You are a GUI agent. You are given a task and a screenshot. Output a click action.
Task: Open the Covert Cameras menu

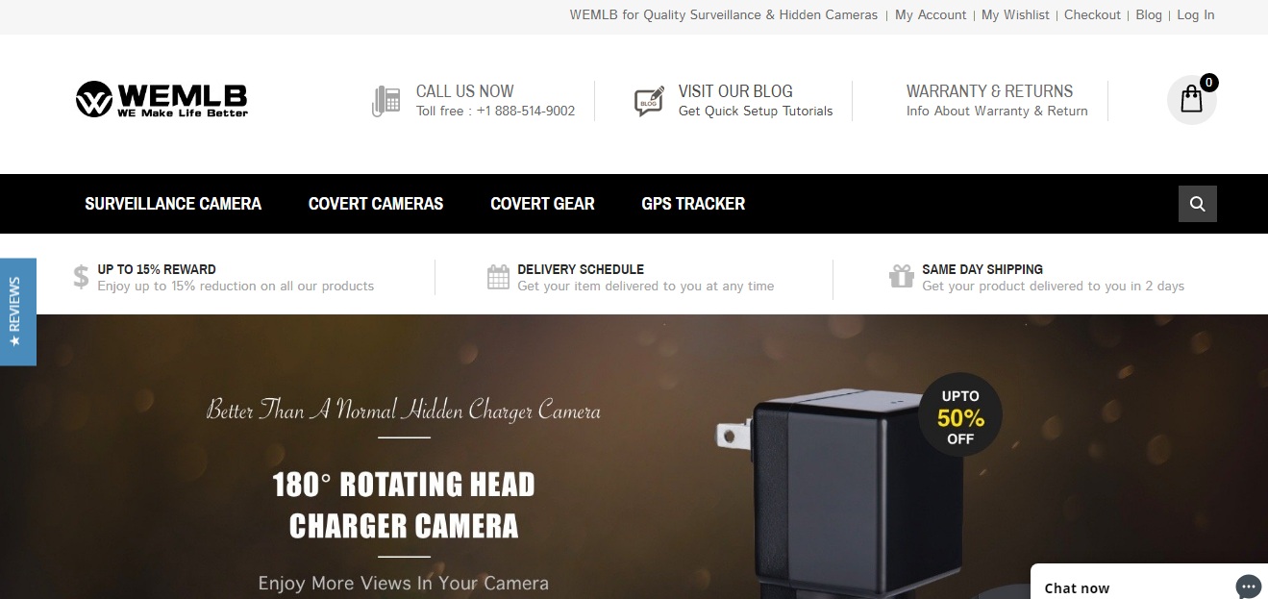(376, 204)
